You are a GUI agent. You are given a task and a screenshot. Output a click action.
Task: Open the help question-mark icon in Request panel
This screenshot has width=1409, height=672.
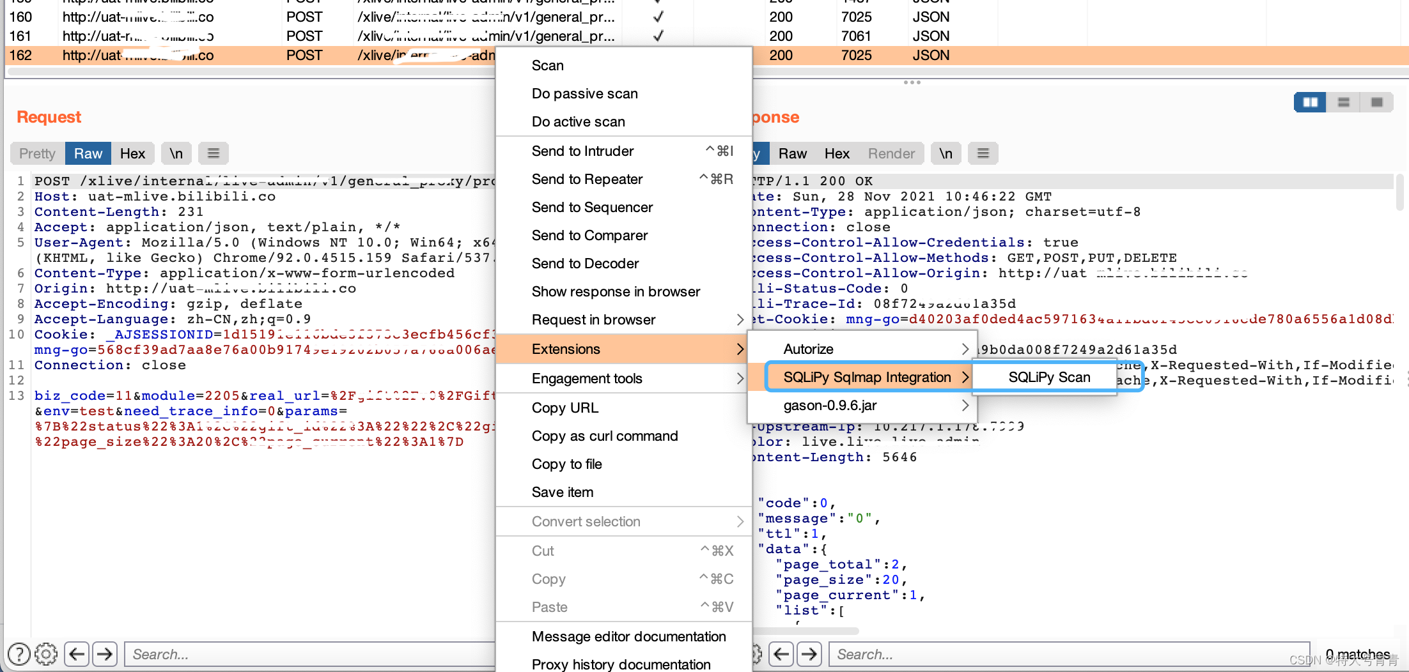tap(19, 654)
